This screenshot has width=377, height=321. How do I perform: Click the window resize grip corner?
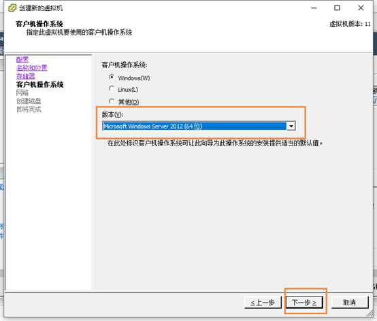pos(369,313)
